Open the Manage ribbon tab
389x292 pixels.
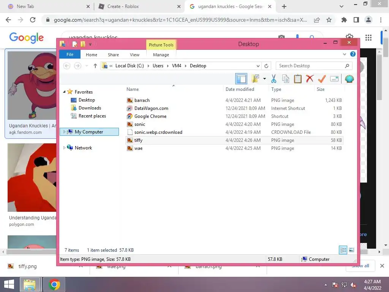click(161, 55)
